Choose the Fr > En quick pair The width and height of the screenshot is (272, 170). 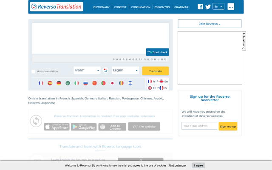(x=158, y=81)
